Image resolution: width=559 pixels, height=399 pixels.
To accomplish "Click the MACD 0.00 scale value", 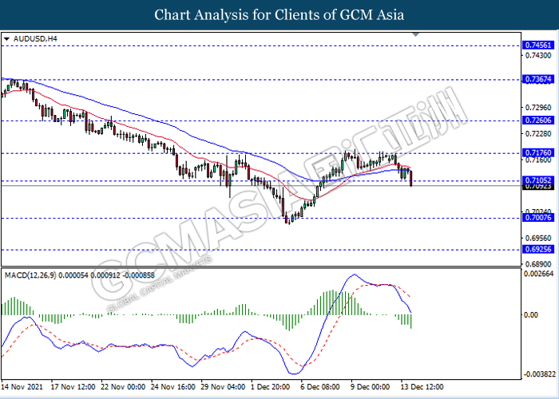I will pyautogui.click(x=531, y=315).
